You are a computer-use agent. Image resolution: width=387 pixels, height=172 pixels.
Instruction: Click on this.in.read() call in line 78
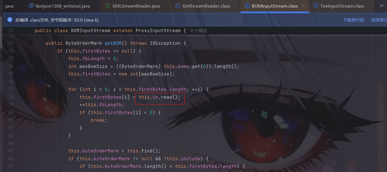[159, 97]
